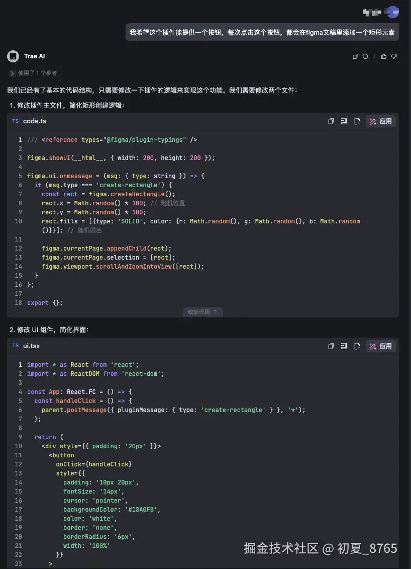Add ui.tsx code to new file
This screenshot has height=569, width=411.
click(x=357, y=346)
